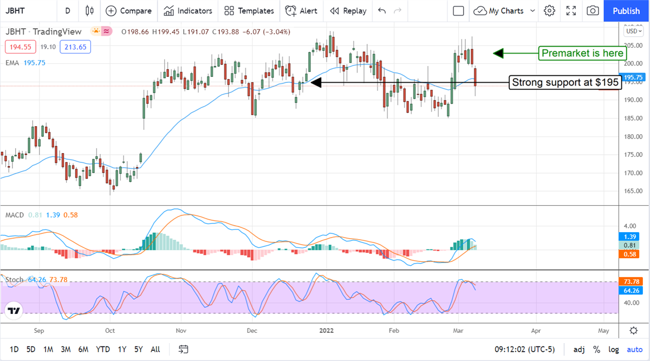Viewport: 650px width, 361px height.
Task: Open the go-to-date calendar icon
Action: click(184, 349)
